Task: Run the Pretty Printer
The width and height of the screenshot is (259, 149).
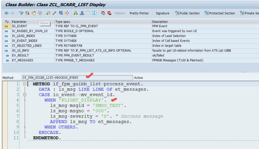Action: (139, 13)
